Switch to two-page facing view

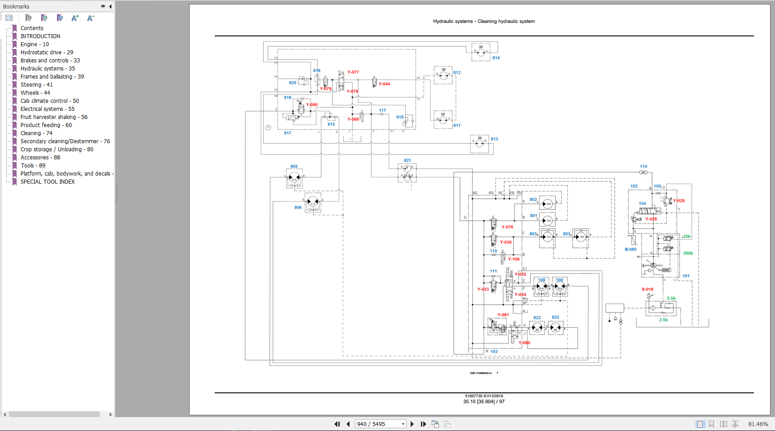click(723, 424)
